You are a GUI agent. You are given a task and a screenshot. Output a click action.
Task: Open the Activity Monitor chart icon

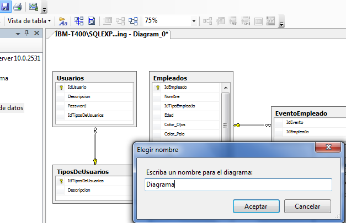pyautogui.click(x=34, y=7)
